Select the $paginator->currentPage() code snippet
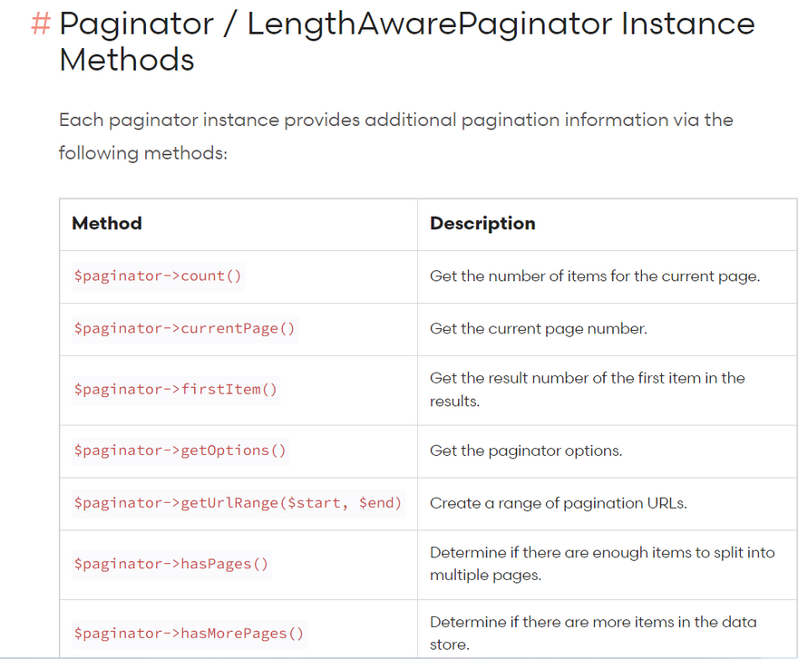The height and width of the screenshot is (659, 798). tap(185, 329)
